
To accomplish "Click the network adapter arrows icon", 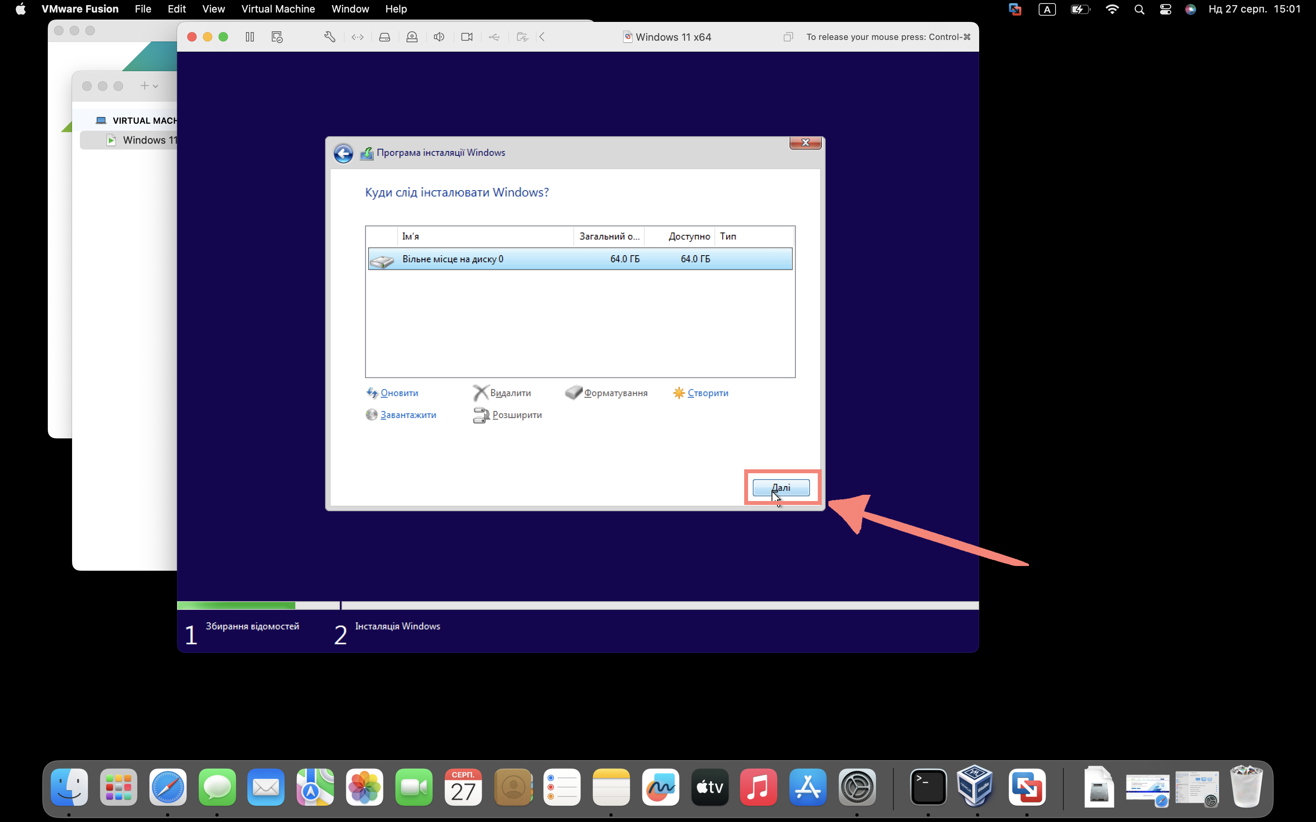I will (x=357, y=37).
